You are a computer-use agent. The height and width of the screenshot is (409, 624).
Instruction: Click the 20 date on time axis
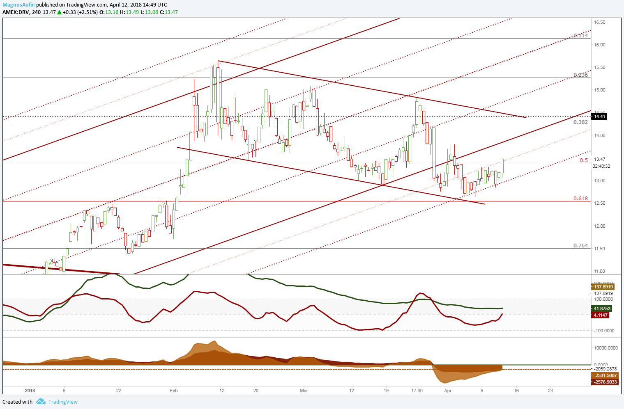pos(256,391)
